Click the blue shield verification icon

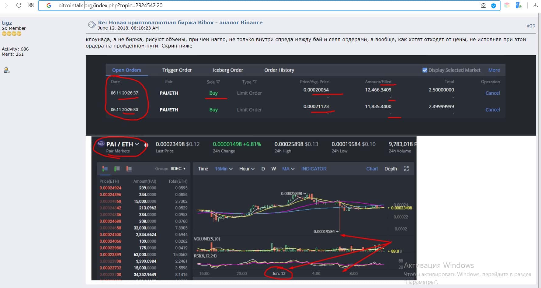pos(494,5)
